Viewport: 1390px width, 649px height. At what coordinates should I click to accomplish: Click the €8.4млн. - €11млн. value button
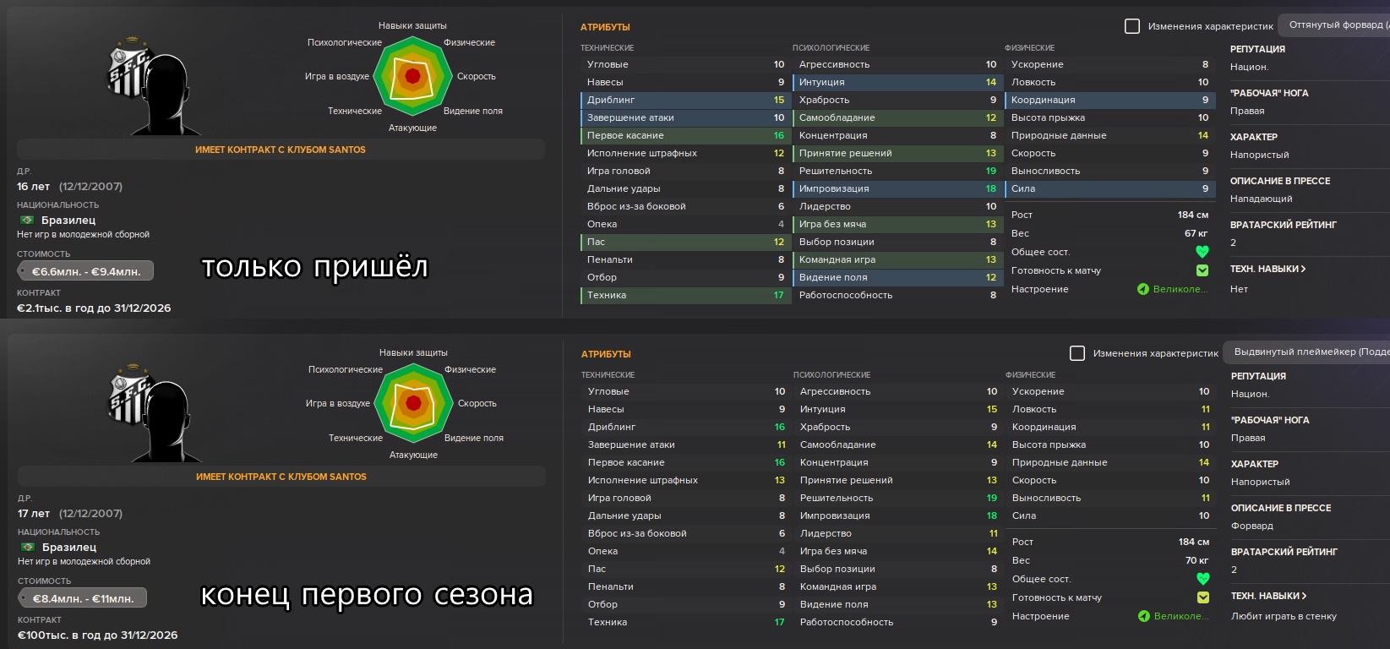pos(83,598)
